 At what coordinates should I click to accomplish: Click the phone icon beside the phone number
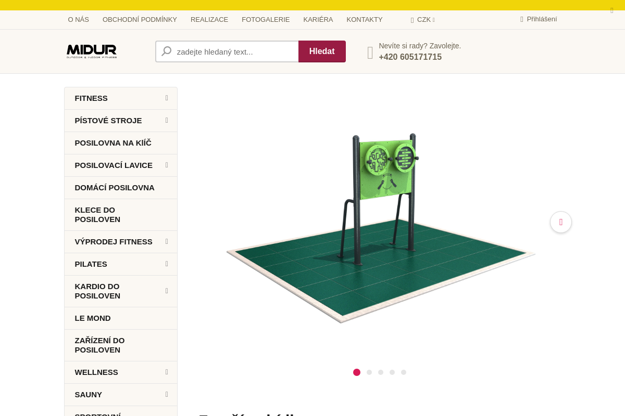pos(370,53)
